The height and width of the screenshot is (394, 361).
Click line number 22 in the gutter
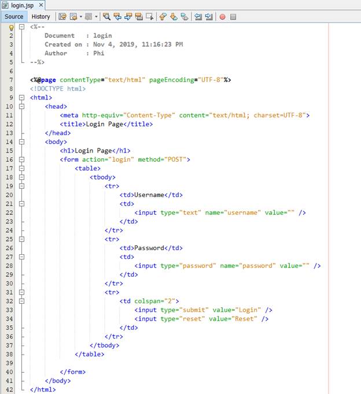coord(9,213)
